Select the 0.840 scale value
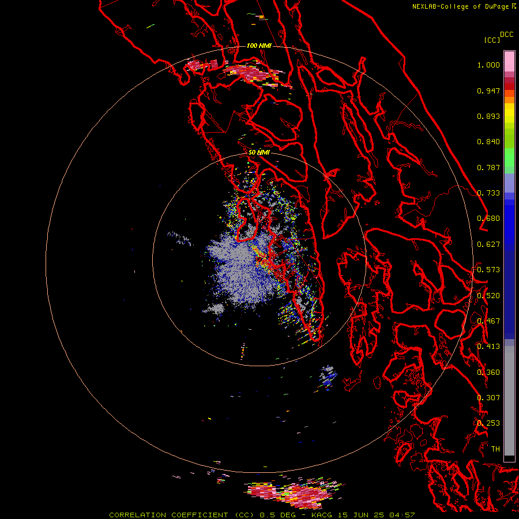This screenshot has height=519, width=519. [x=488, y=142]
